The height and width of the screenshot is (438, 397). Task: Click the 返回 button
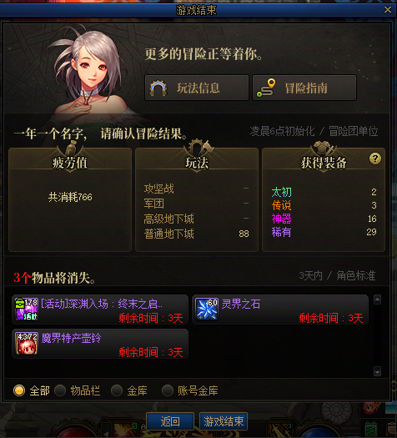click(x=170, y=421)
